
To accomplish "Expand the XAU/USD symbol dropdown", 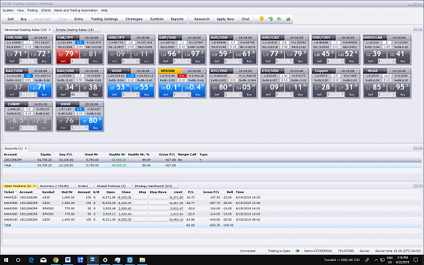I will [x=26, y=70].
